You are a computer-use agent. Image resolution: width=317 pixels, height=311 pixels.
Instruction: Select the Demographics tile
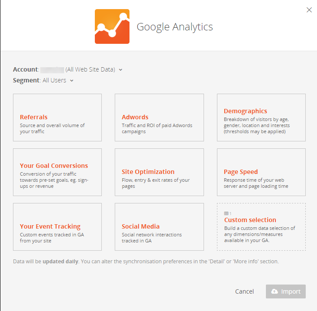pyautogui.click(x=261, y=118)
